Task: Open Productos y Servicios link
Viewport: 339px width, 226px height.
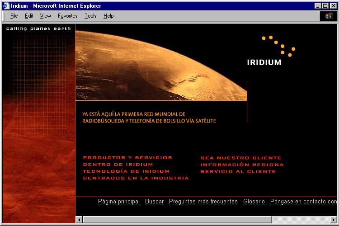Action: click(x=127, y=158)
